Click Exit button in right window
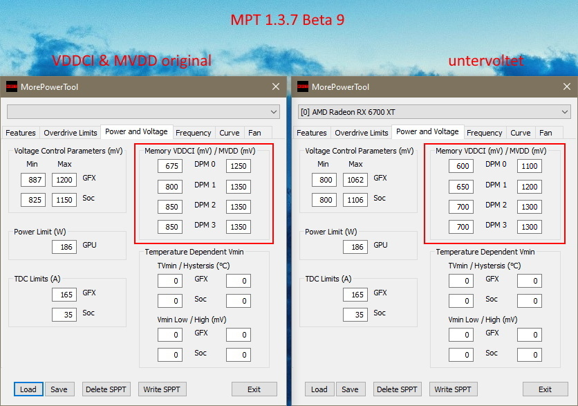This screenshot has width=578, height=406. [x=546, y=389]
